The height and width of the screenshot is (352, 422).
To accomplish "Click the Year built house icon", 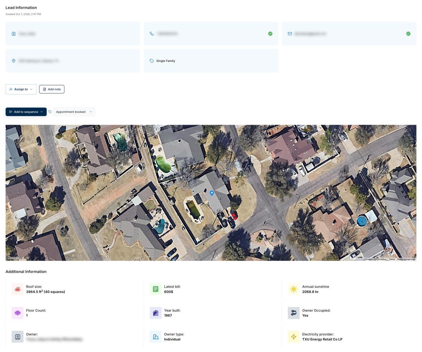I will pyautogui.click(x=156, y=313).
